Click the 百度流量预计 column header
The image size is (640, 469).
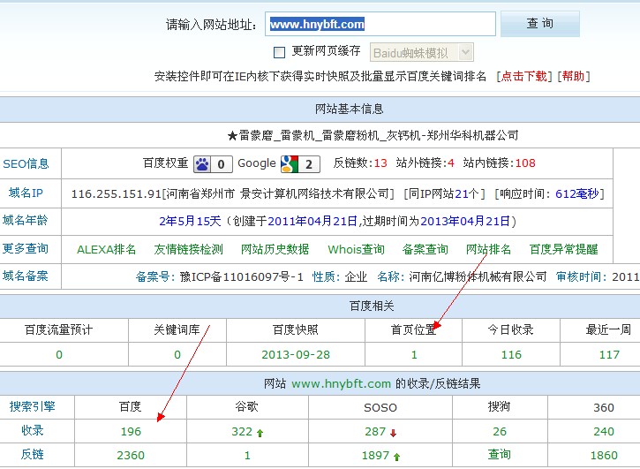pos(59,329)
